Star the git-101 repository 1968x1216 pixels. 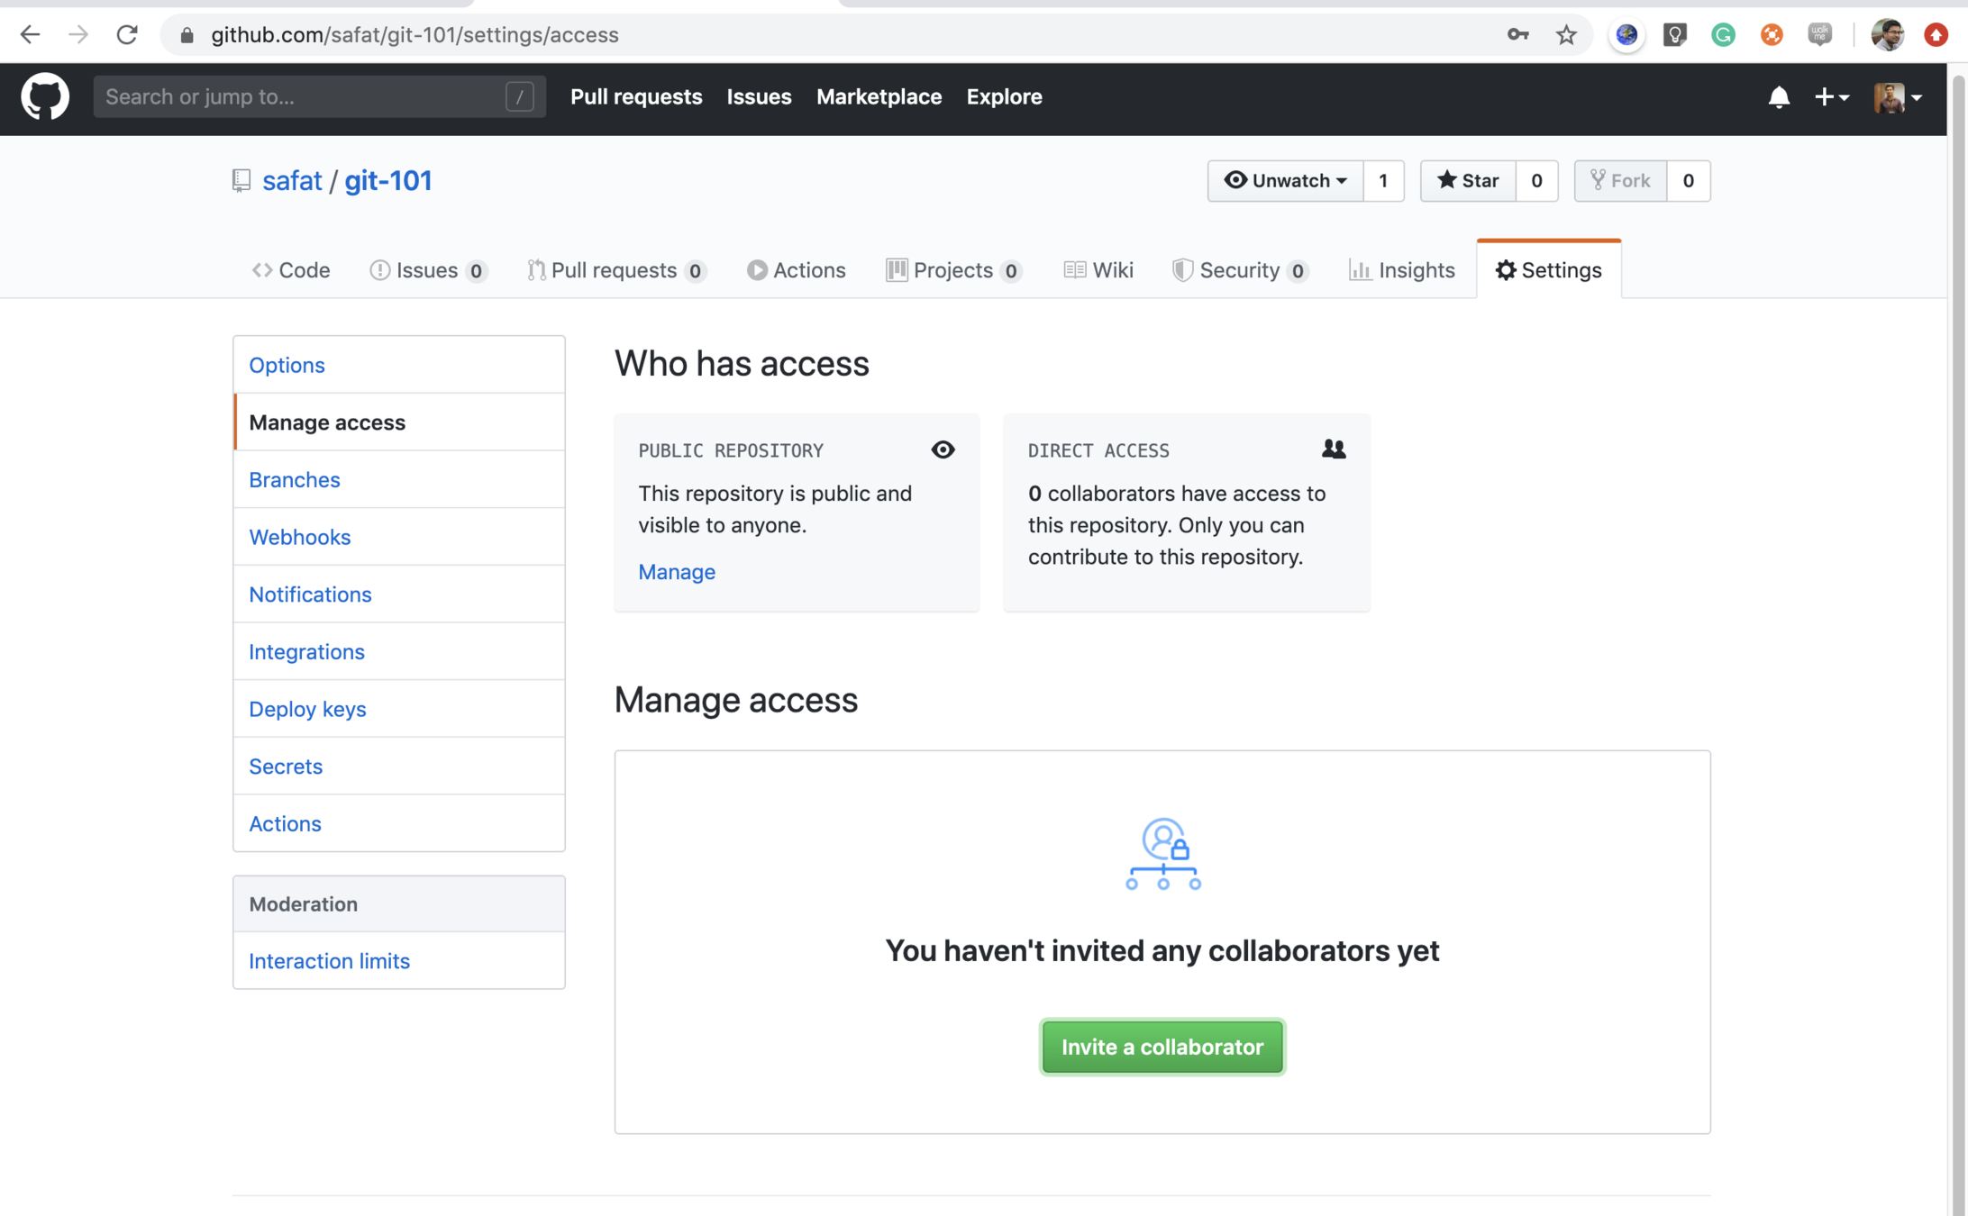pyautogui.click(x=1468, y=180)
